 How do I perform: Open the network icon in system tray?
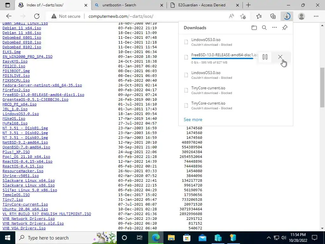(276, 238)
